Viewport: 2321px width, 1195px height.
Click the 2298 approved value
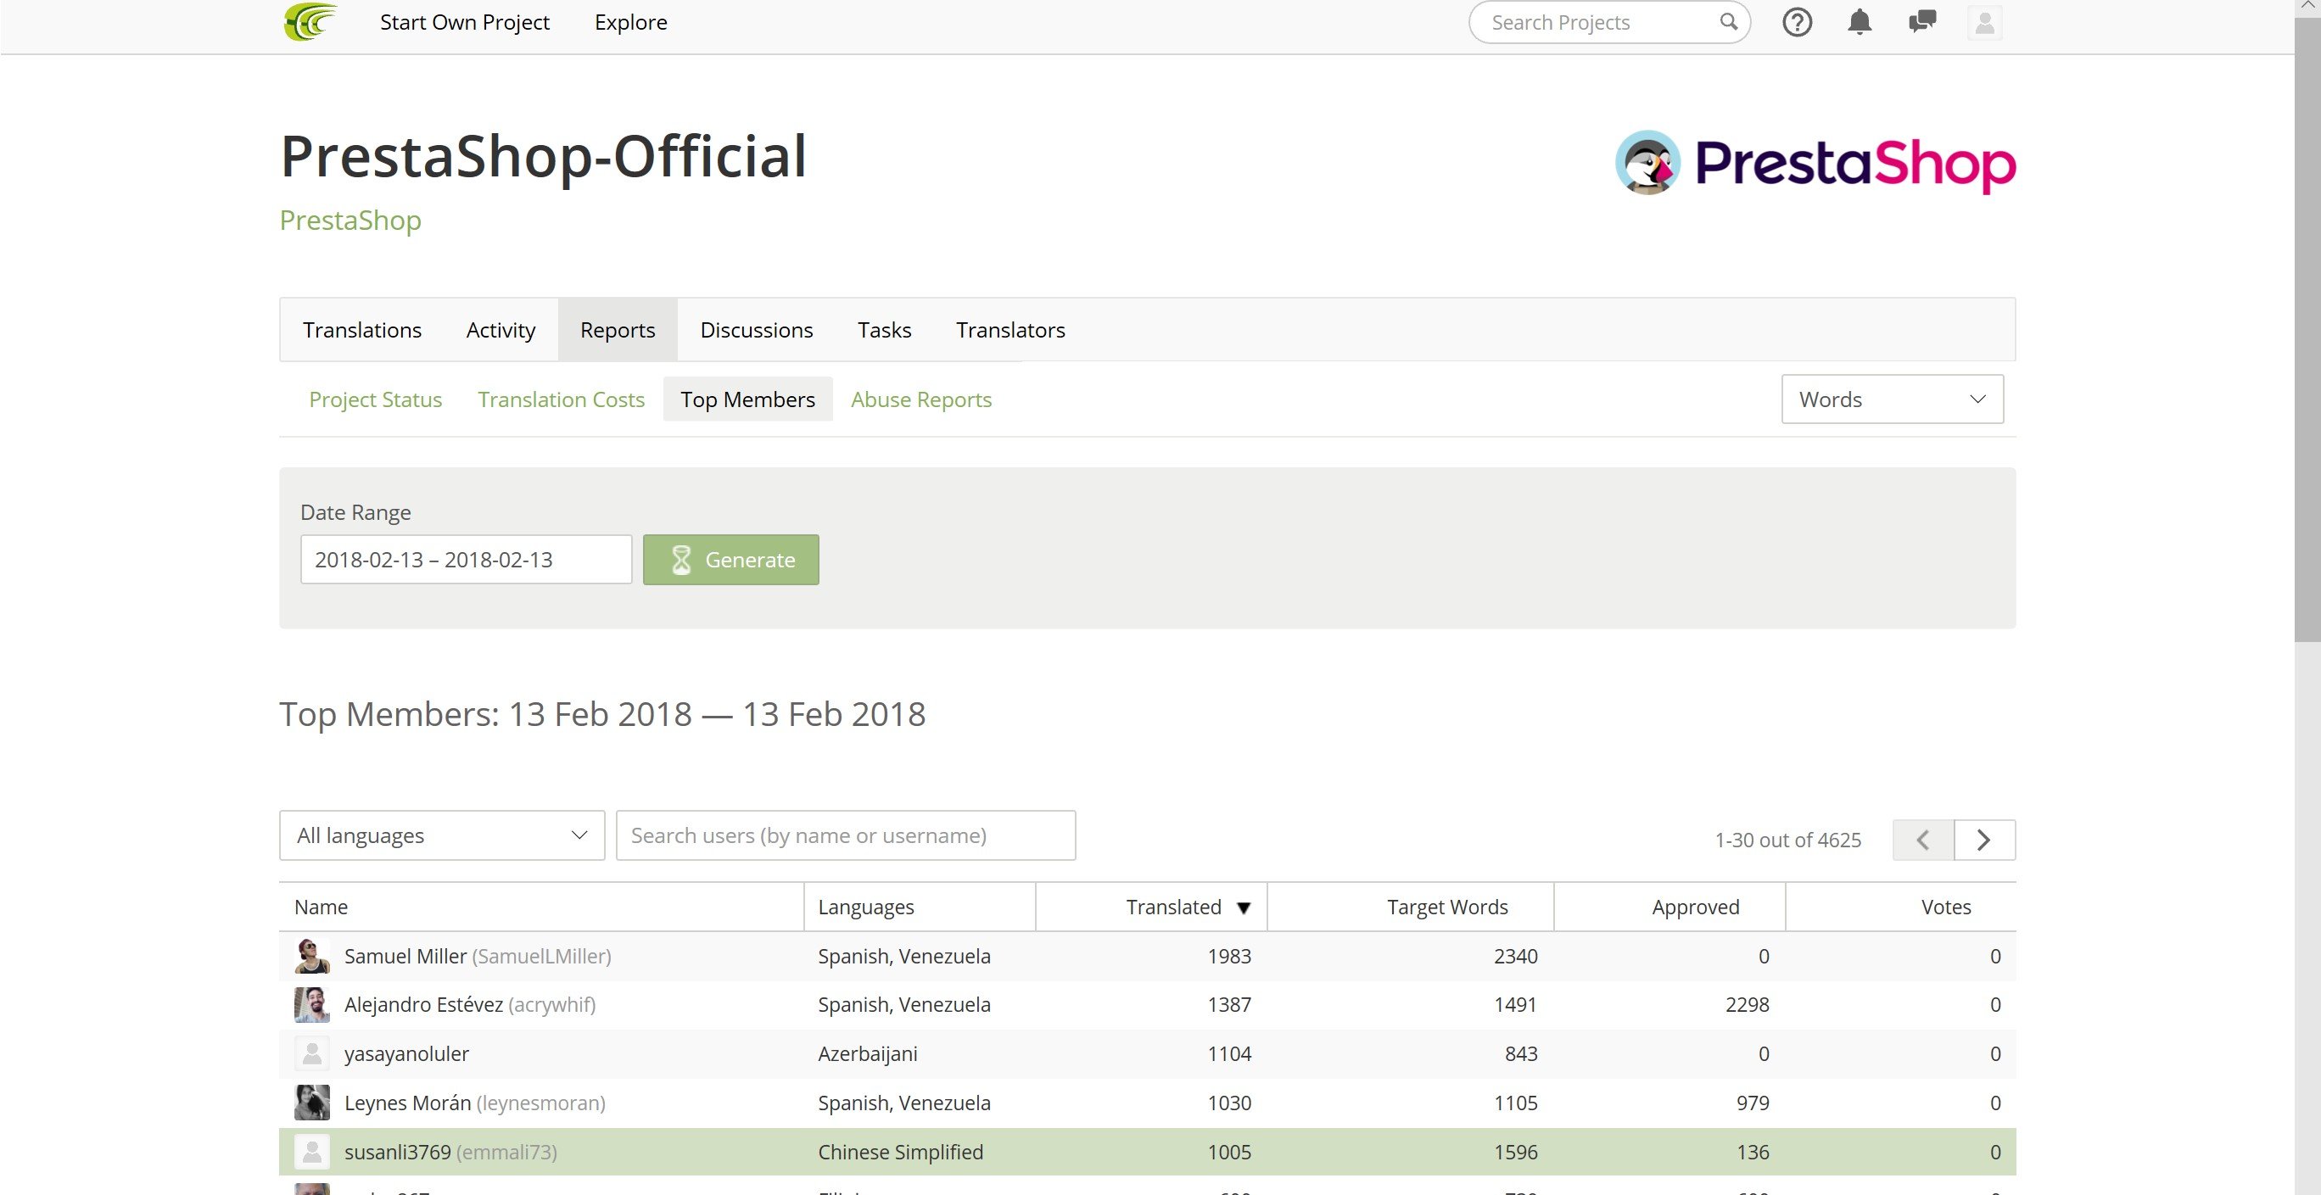click(x=1747, y=1004)
